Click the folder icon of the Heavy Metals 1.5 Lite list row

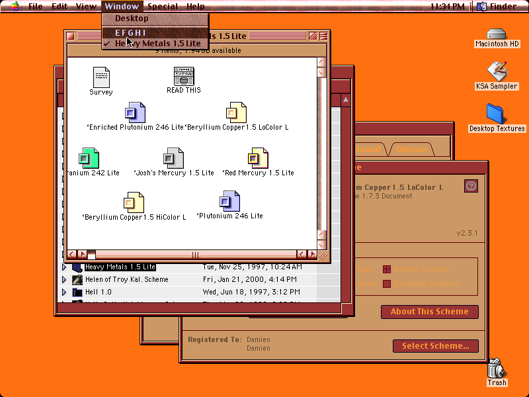point(77,267)
